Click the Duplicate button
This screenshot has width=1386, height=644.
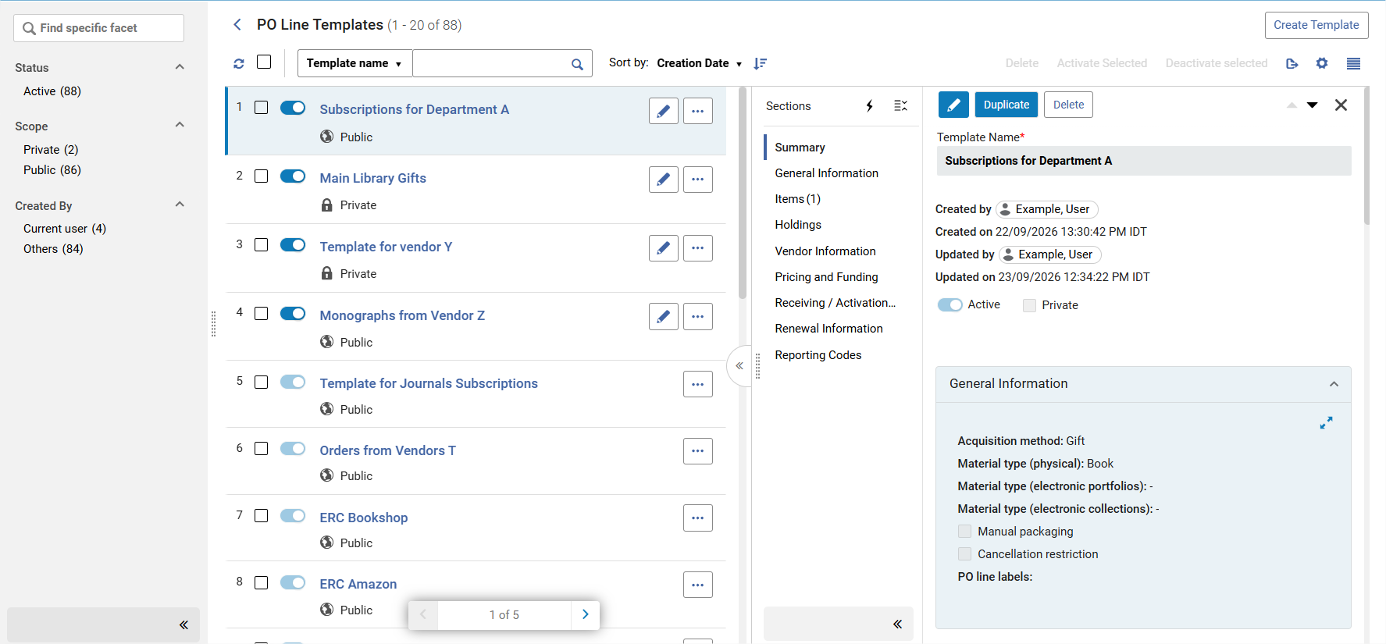pos(1007,105)
